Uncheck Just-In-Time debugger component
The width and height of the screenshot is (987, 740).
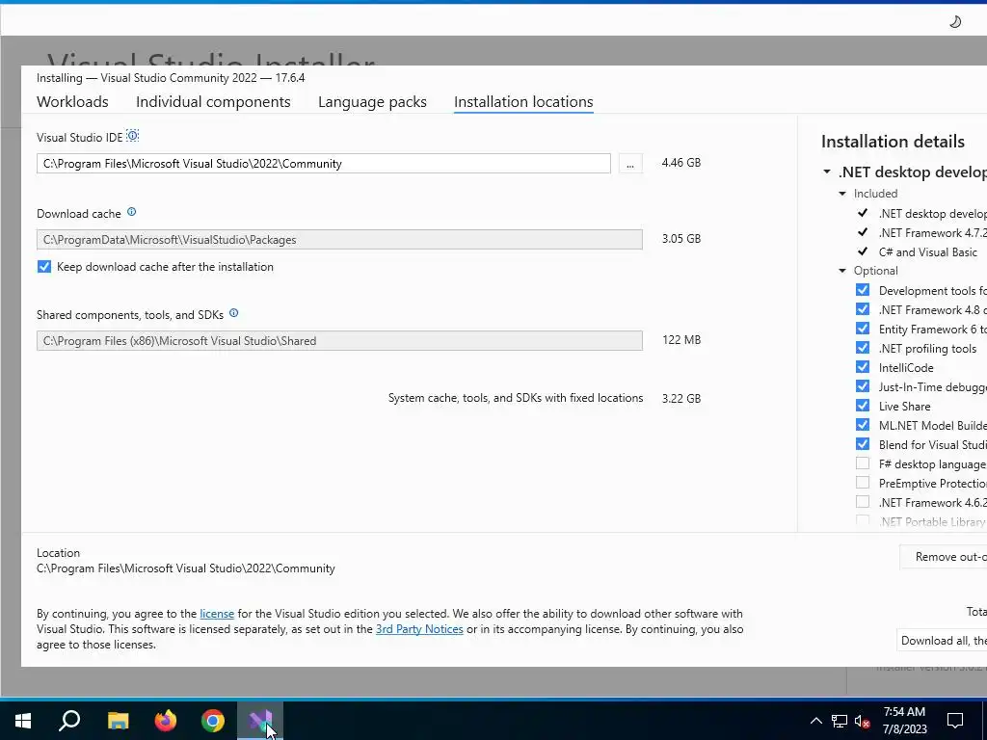[x=863, y=386]
